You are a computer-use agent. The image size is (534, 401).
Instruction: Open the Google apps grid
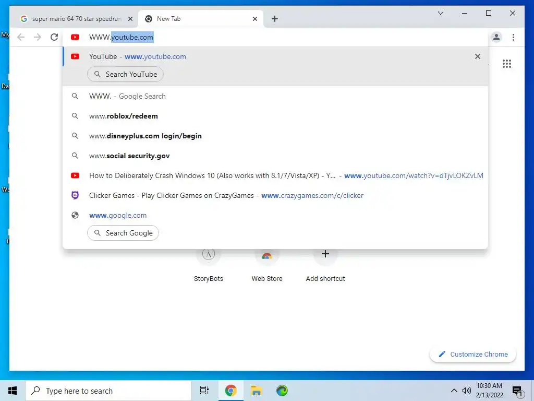[x=507, y=64]
